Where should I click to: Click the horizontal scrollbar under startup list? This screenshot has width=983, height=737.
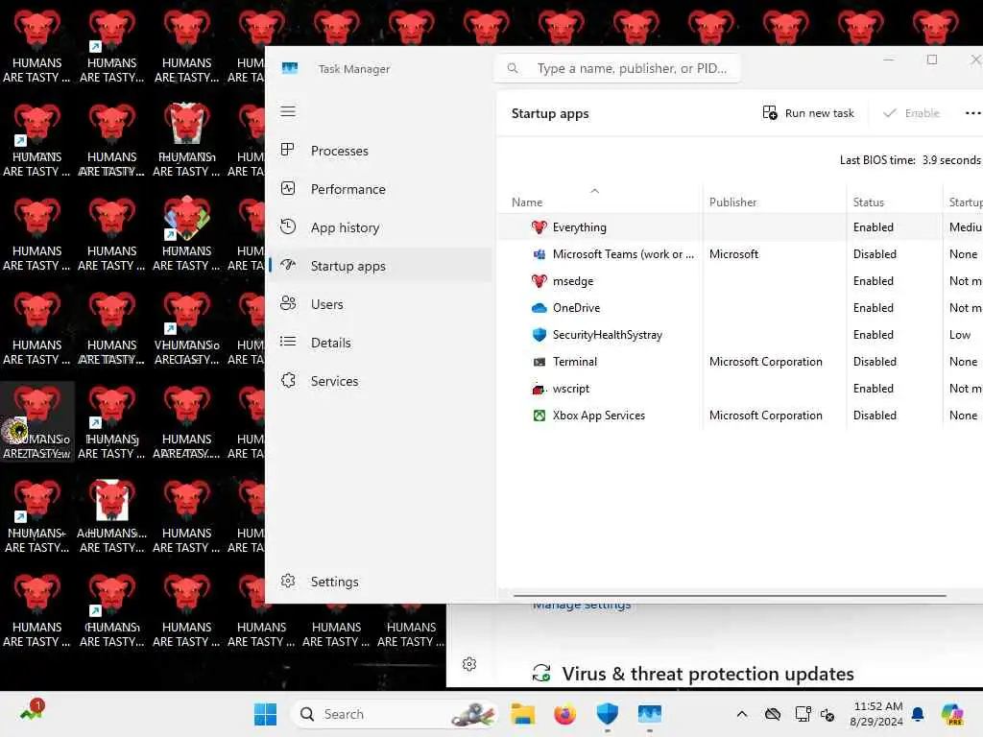point(730,595)
